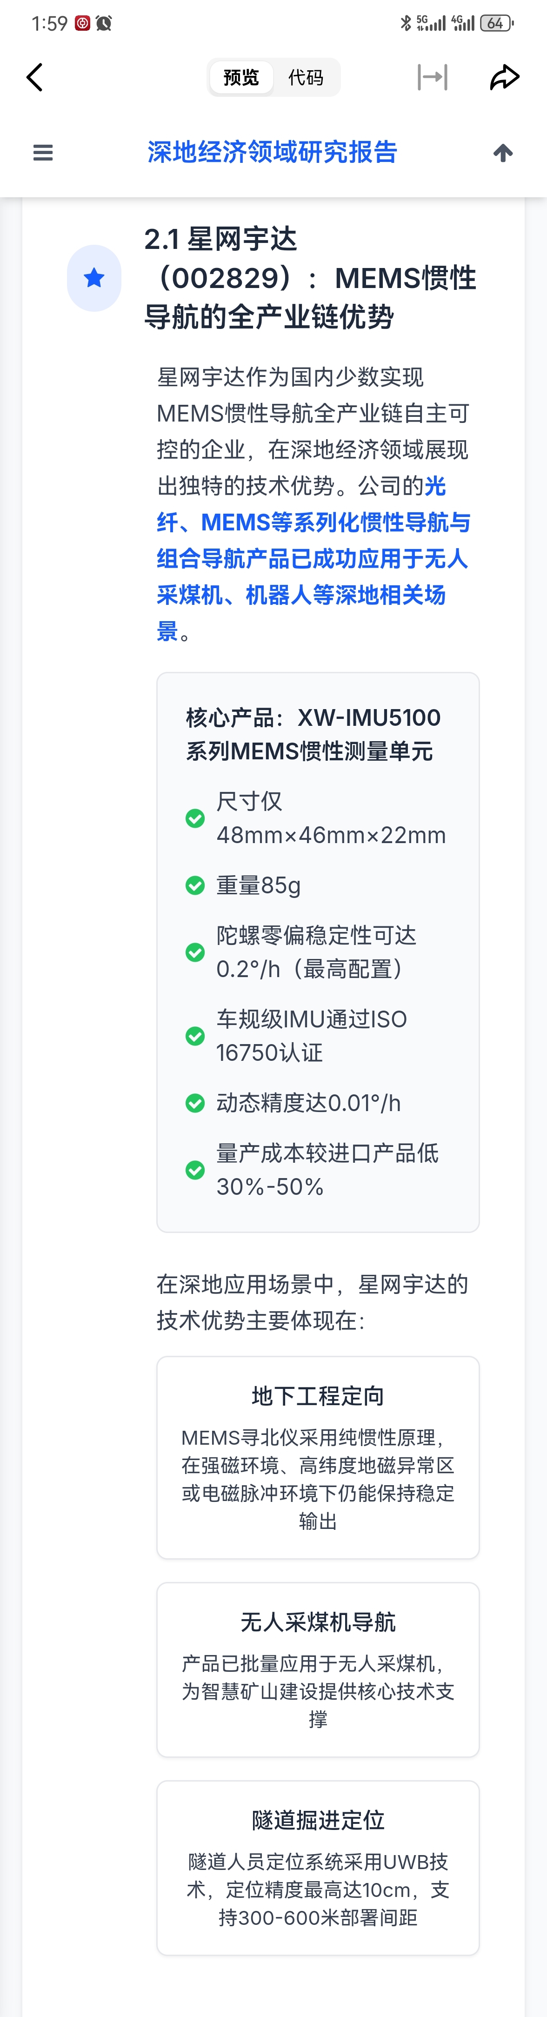
Task: Tap the green check beside 尺寸仅 item
Action: (x=195, y=818)
